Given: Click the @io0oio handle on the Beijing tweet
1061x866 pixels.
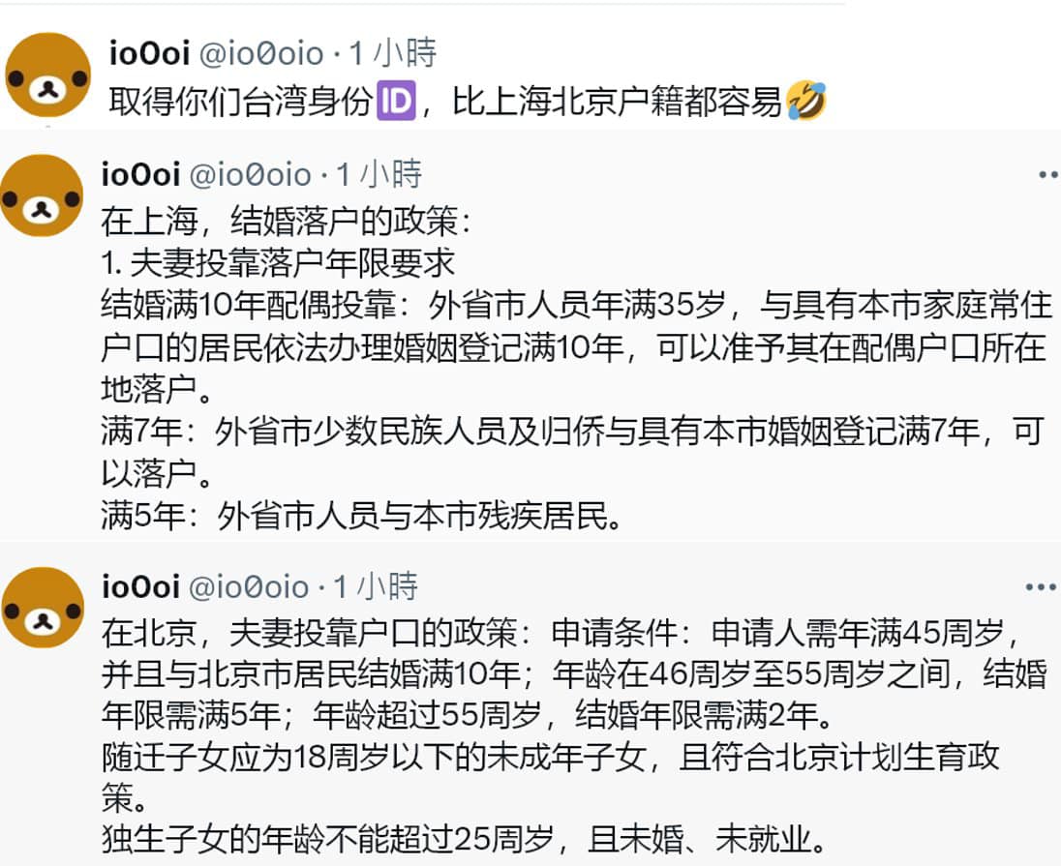Looking at the screenshot, I should (x=247, y=587).
